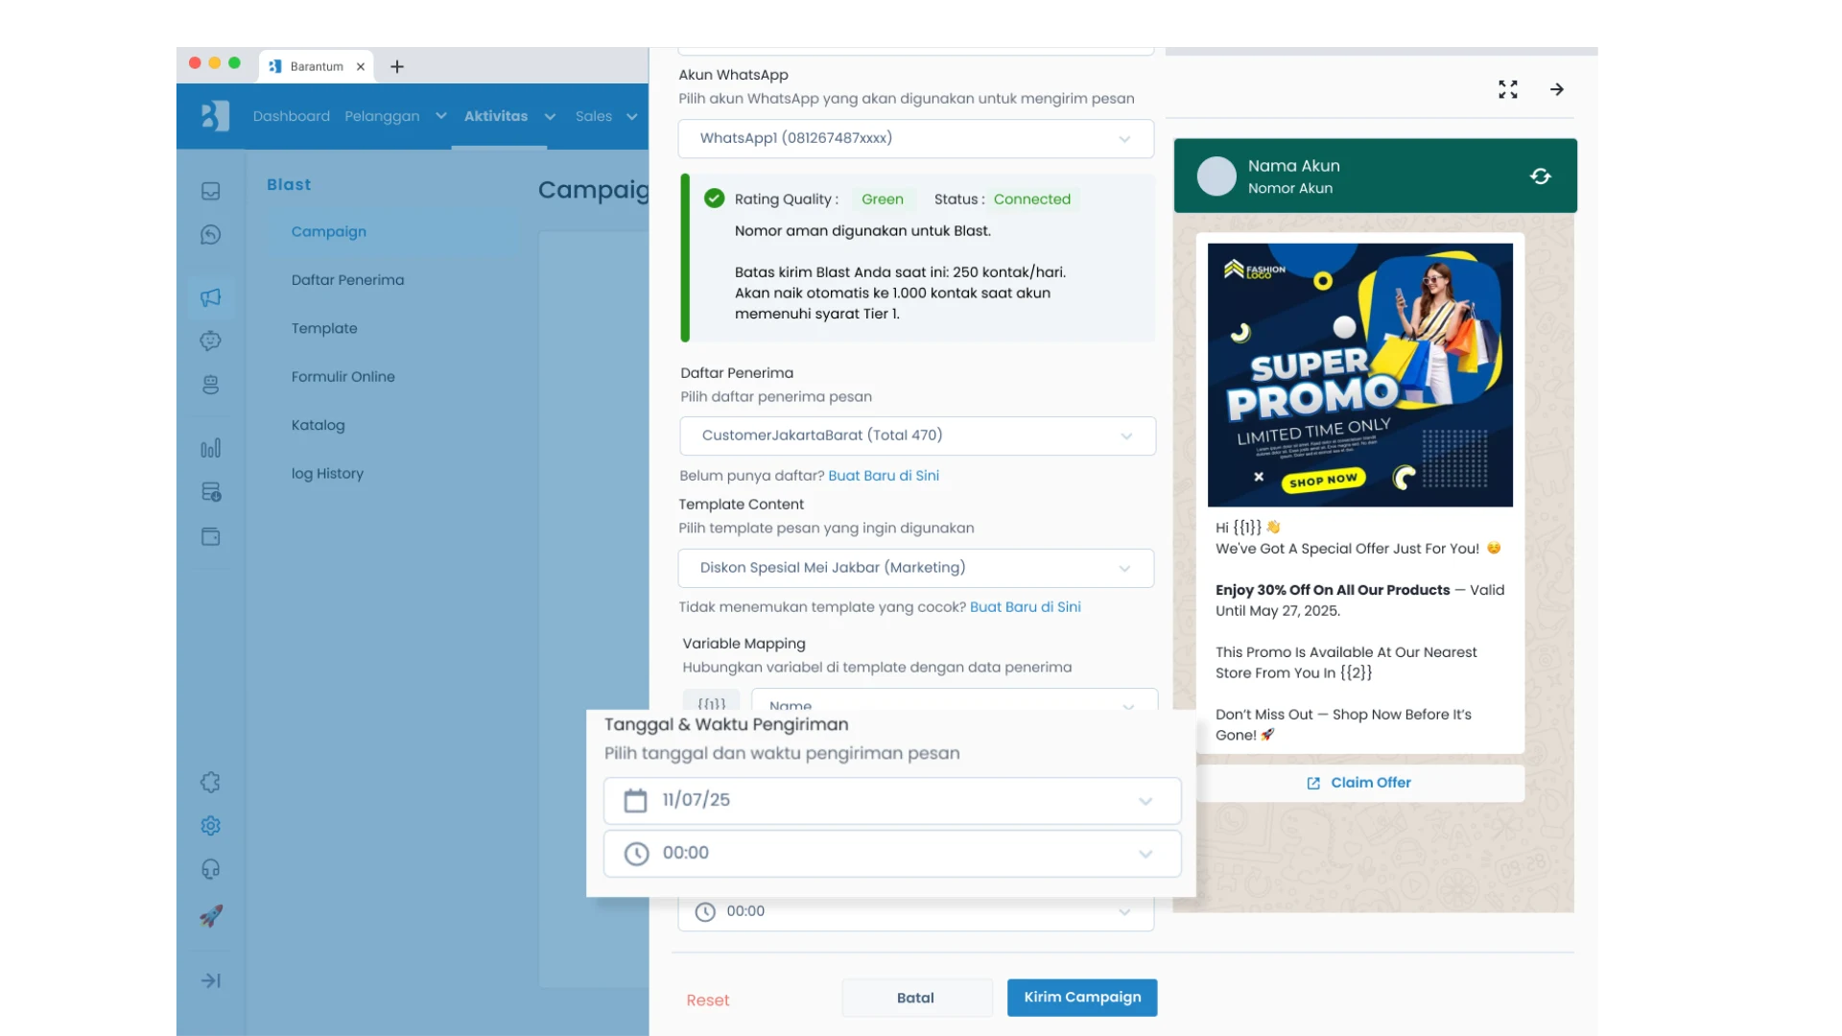Open the CustomerJakartaBarat recipient list dropdown

[x=914, y=436]
